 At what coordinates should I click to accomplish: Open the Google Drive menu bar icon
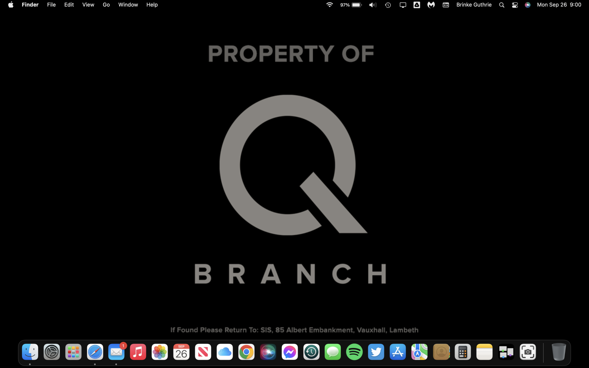[x=417, y=5]
